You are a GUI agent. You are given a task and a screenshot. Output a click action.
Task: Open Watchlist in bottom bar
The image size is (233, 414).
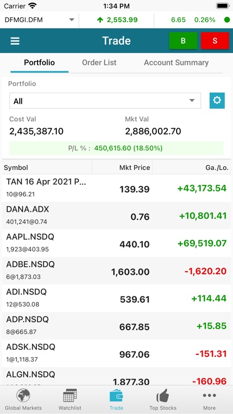tap(70, 400)
